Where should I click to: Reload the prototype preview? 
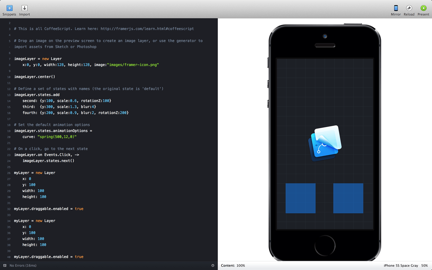409,8
